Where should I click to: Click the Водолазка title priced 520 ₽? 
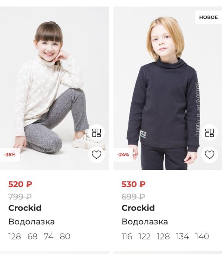[x=31, y=222]
